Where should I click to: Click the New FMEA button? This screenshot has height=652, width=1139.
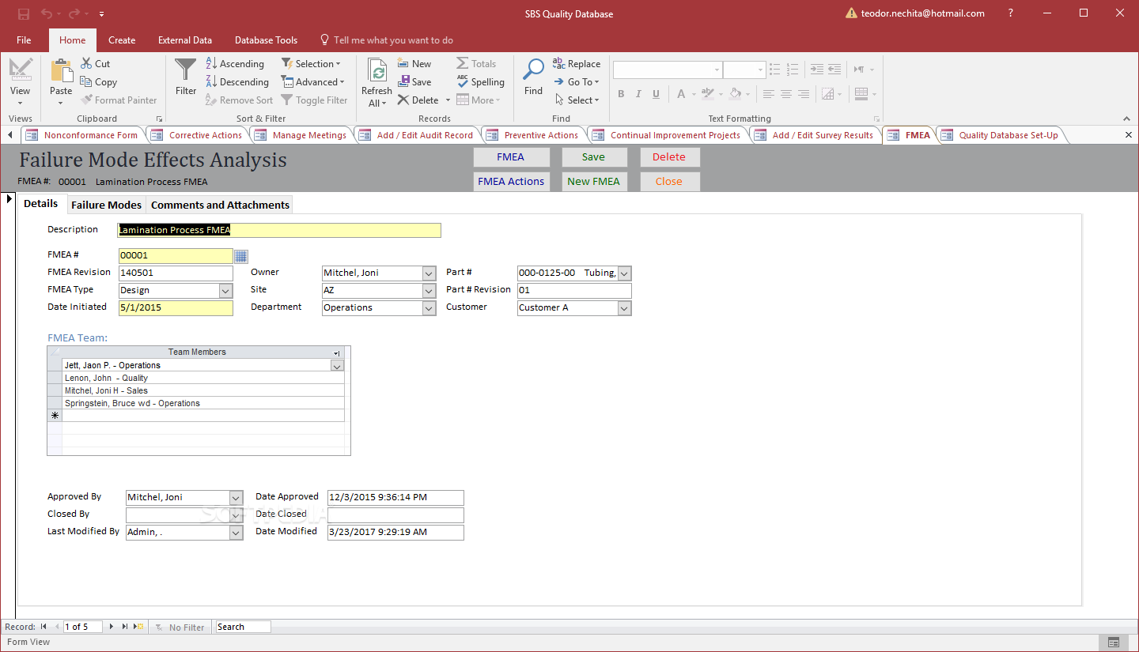pos(593,182)
